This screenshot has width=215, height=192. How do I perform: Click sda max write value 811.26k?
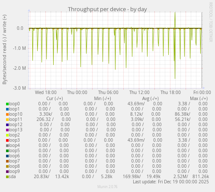[x=201, y=177]
